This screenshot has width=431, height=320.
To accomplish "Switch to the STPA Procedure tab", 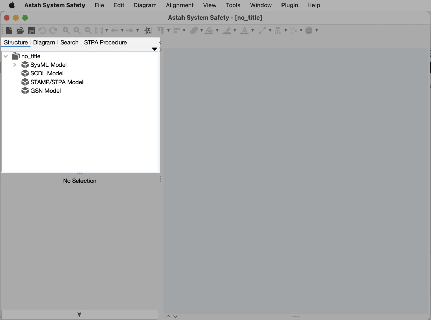I will [105, 42].
